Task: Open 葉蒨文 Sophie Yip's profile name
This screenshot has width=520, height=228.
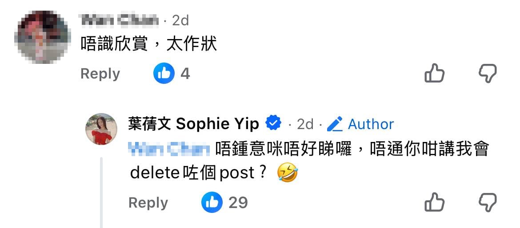Action: (x=194, y=124)
